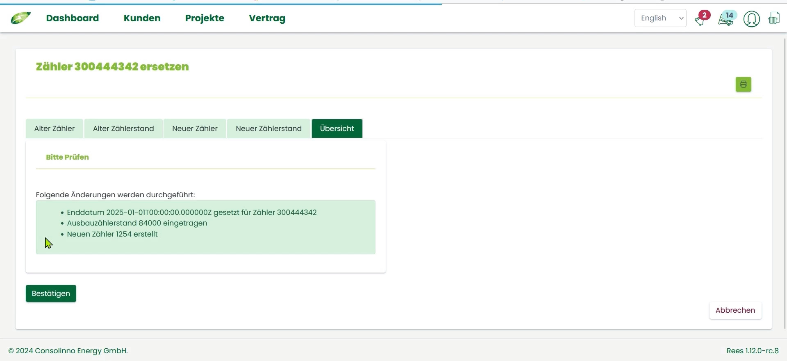The width and height of the screenshot is (787, 361).
Task: Click the radiator document icon
Action: point(774,18)
